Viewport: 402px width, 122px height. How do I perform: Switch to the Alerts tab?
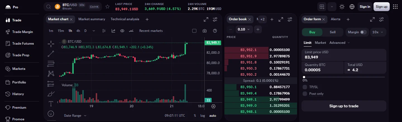(x=336, y=19)
